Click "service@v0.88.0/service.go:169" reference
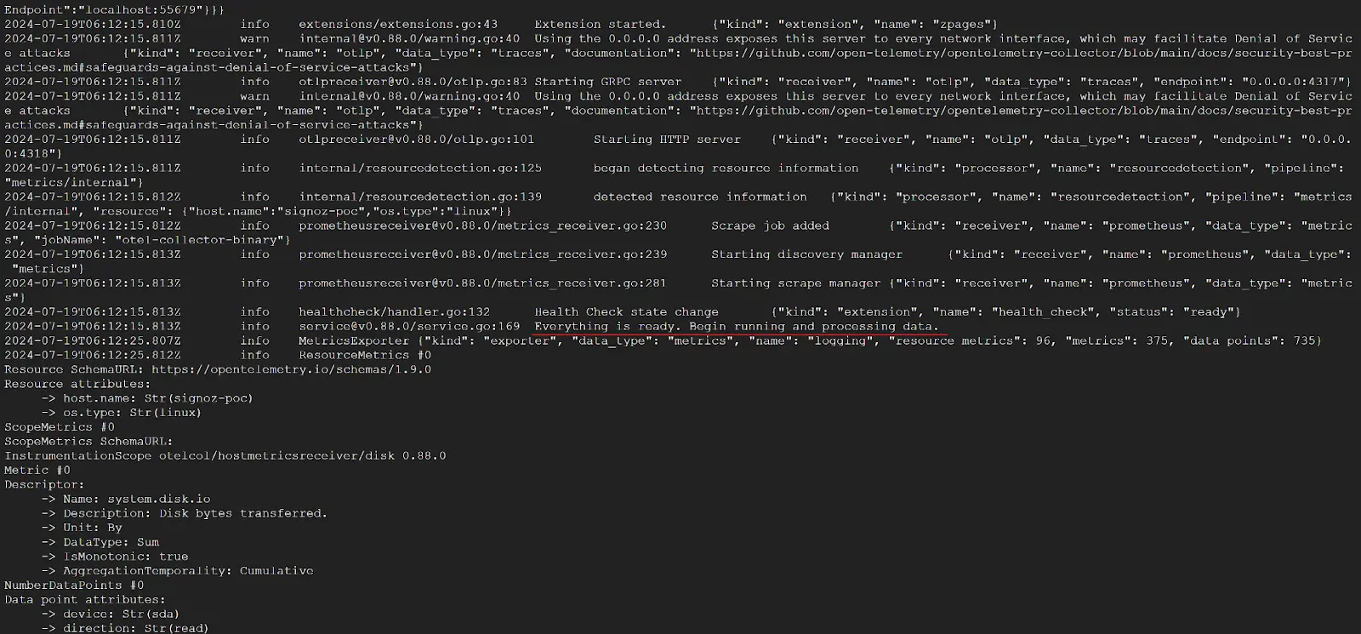Screen dimensions: 1361x634 coord(409,326)
